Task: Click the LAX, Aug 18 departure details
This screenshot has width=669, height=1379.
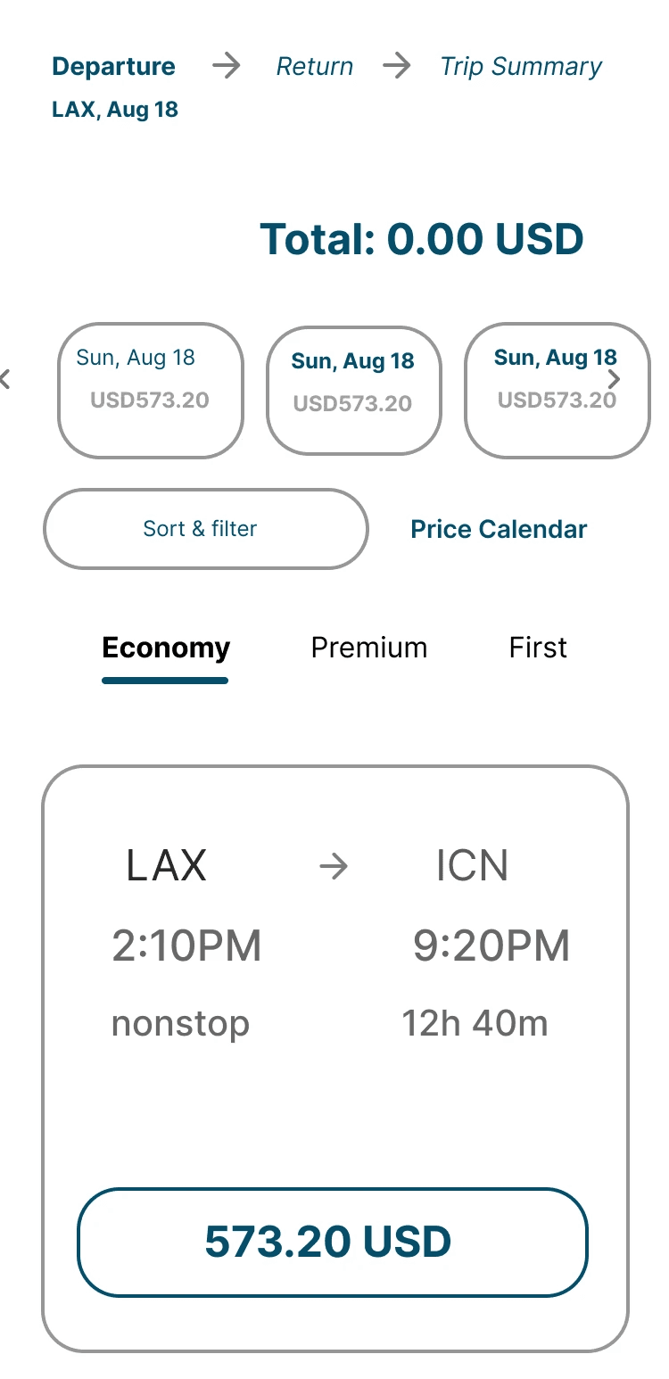Action: coord(115,110)
